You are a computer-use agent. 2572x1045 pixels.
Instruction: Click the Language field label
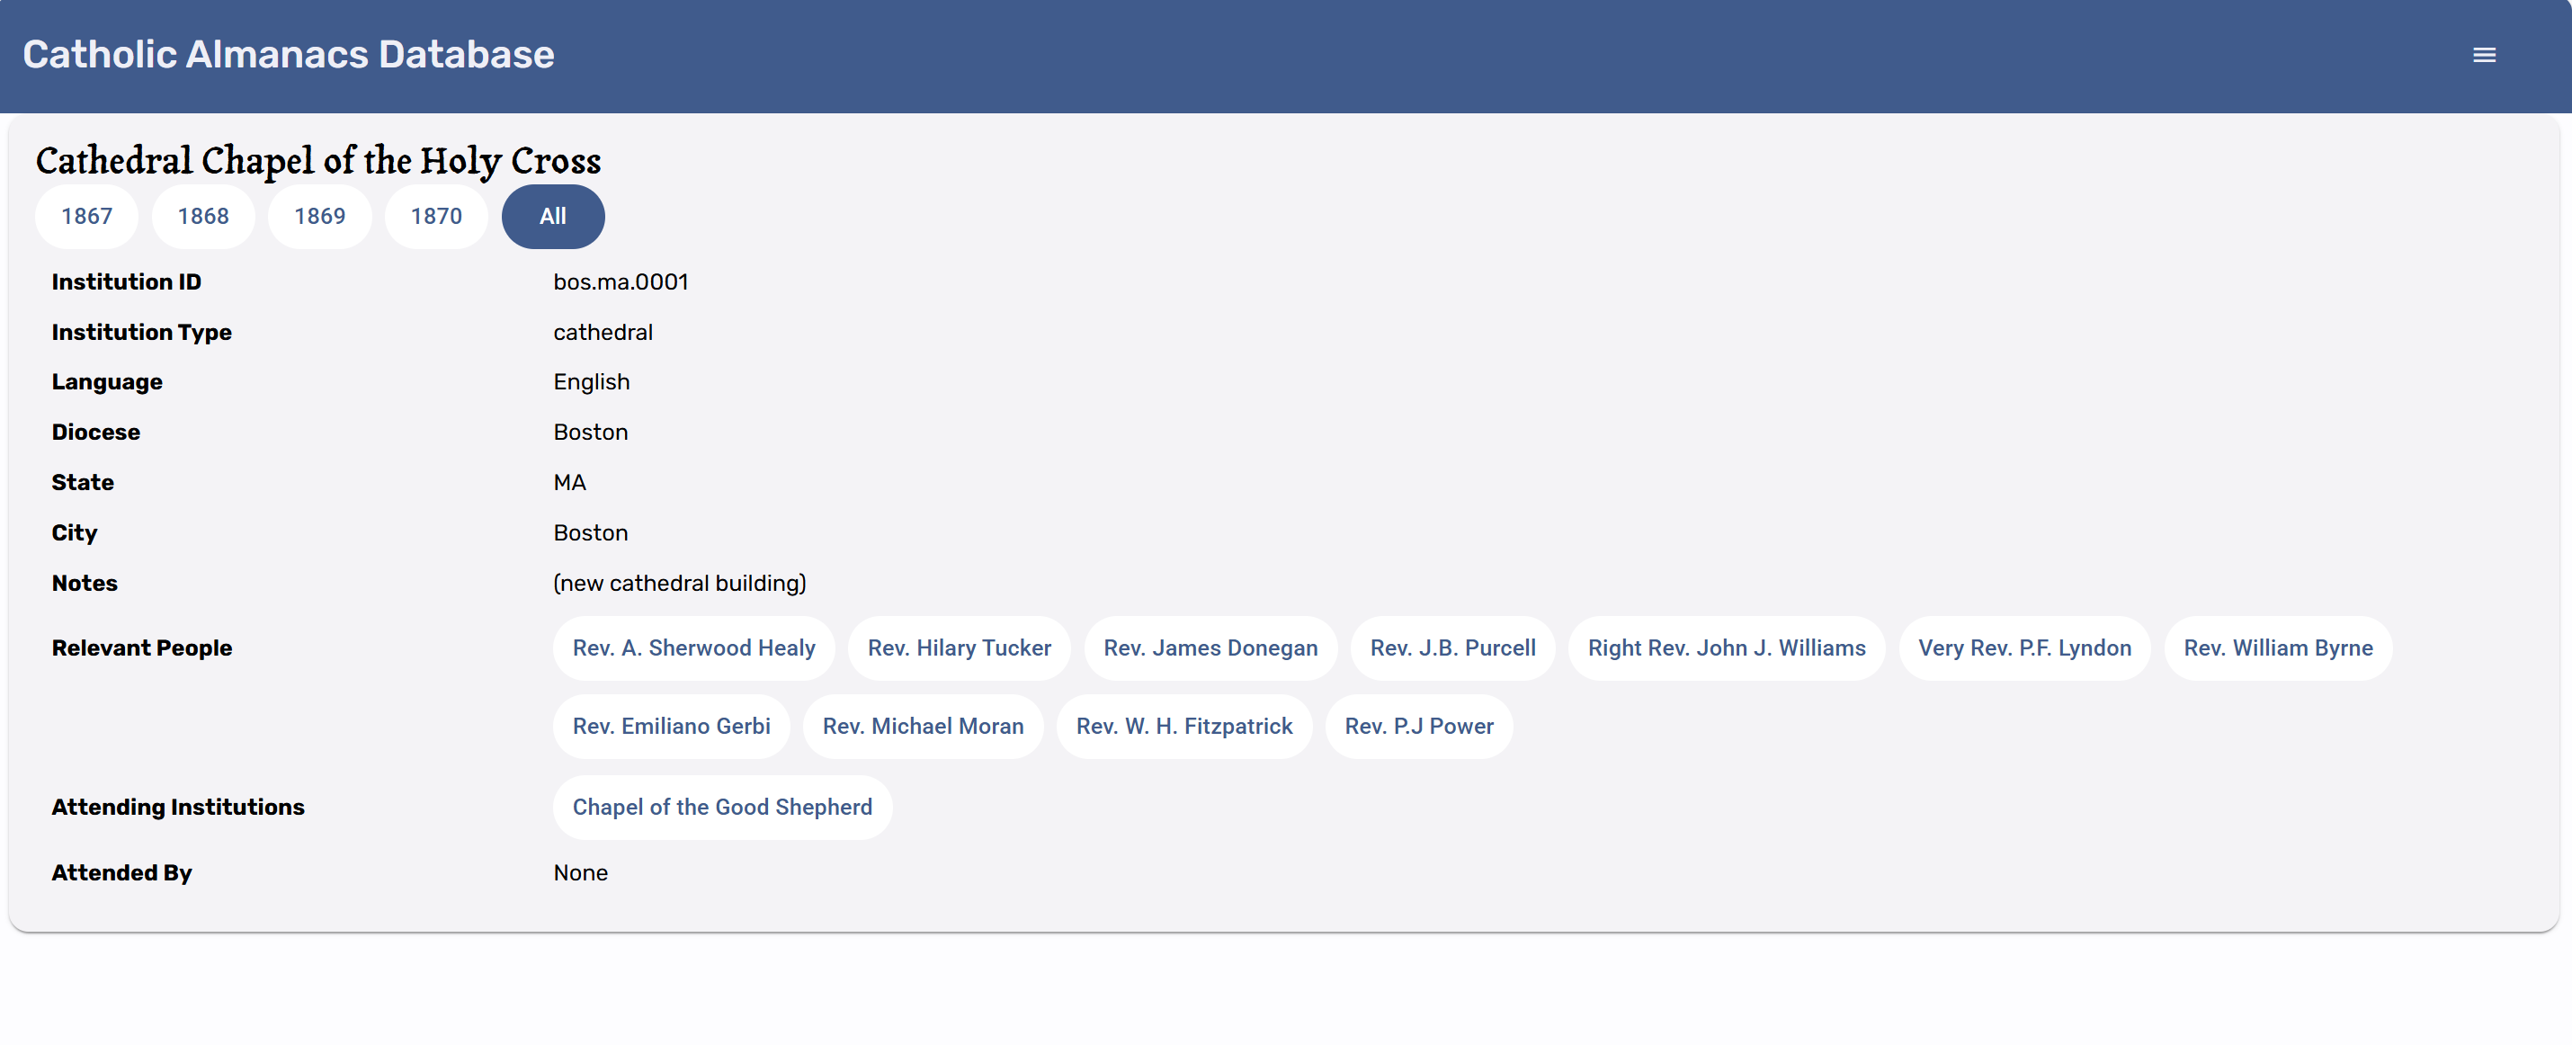pyautogui.click(x=107, y=382)
